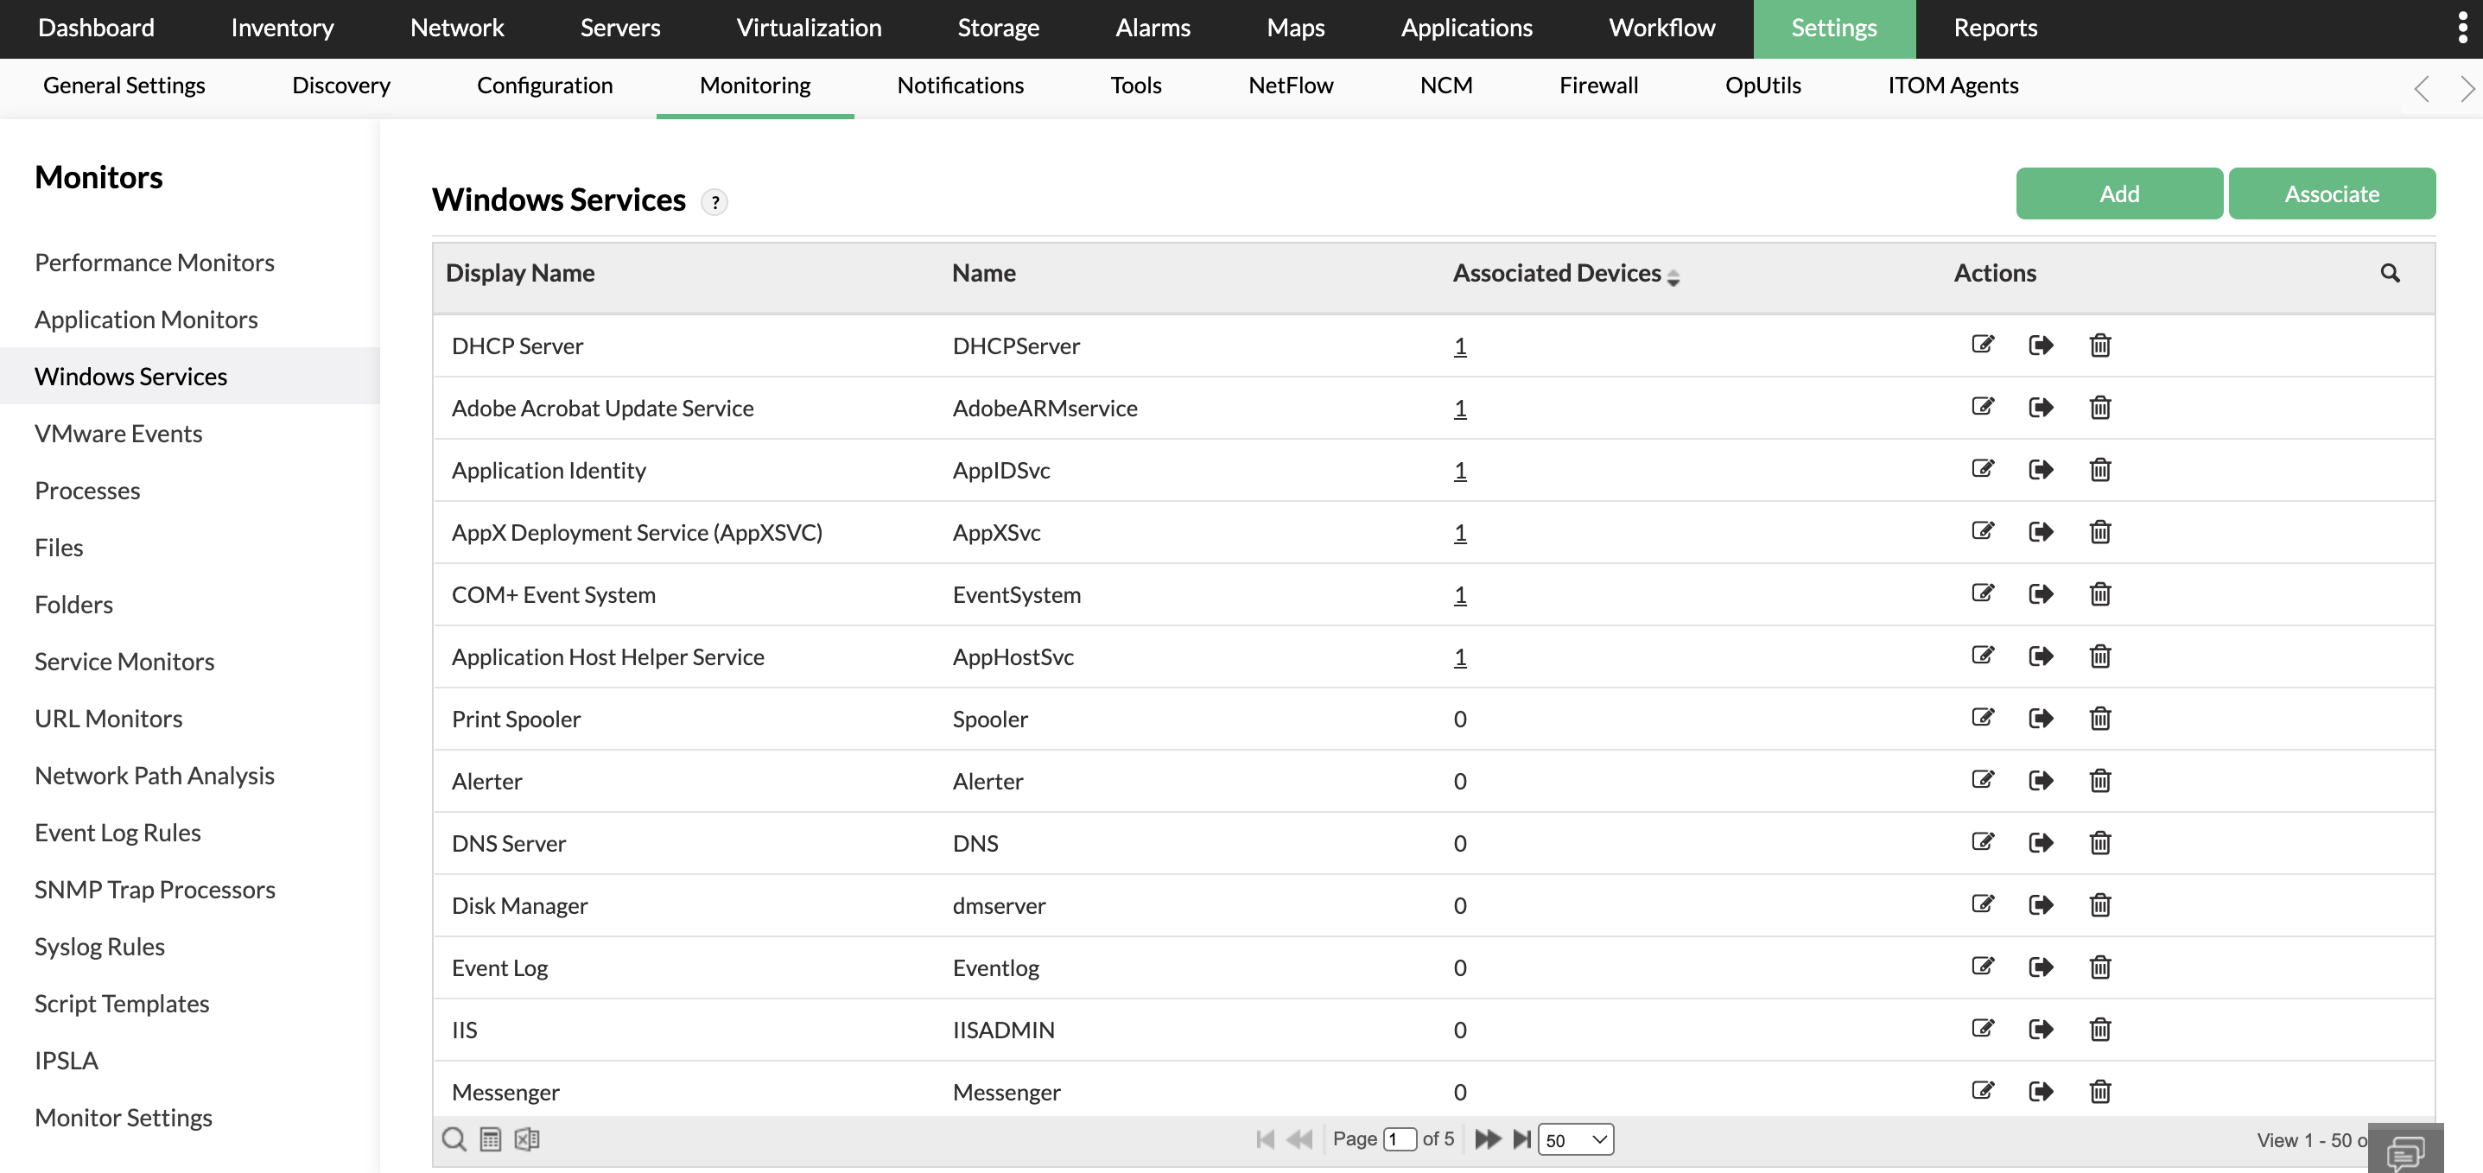Image resolution: width=2483 pixels, height=1173 pixels.
Task: Edit the page number input field
Action: (x=1400, y=1138)
